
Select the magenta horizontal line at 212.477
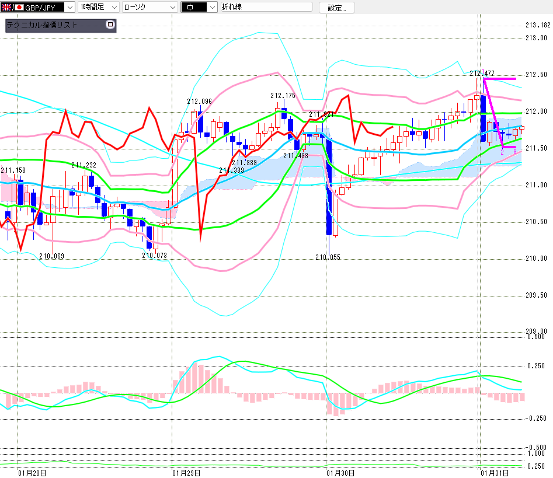(x=500, y=79)
